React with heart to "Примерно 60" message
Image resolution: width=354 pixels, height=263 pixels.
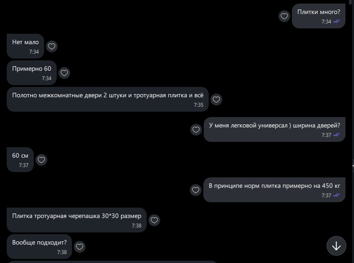point(64,73)
